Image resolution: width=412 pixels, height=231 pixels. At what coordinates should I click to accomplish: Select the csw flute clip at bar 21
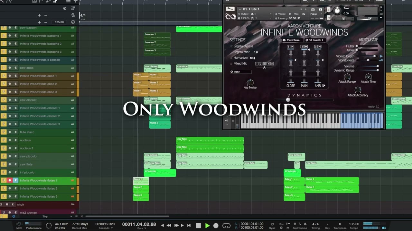click(x=210, y=165)
